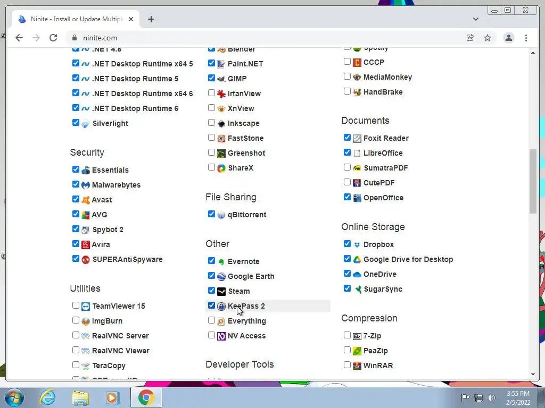Uncheck the Spybot 2 checkbox
This screenshot has width=545, height=408.
tap(76, 229)
